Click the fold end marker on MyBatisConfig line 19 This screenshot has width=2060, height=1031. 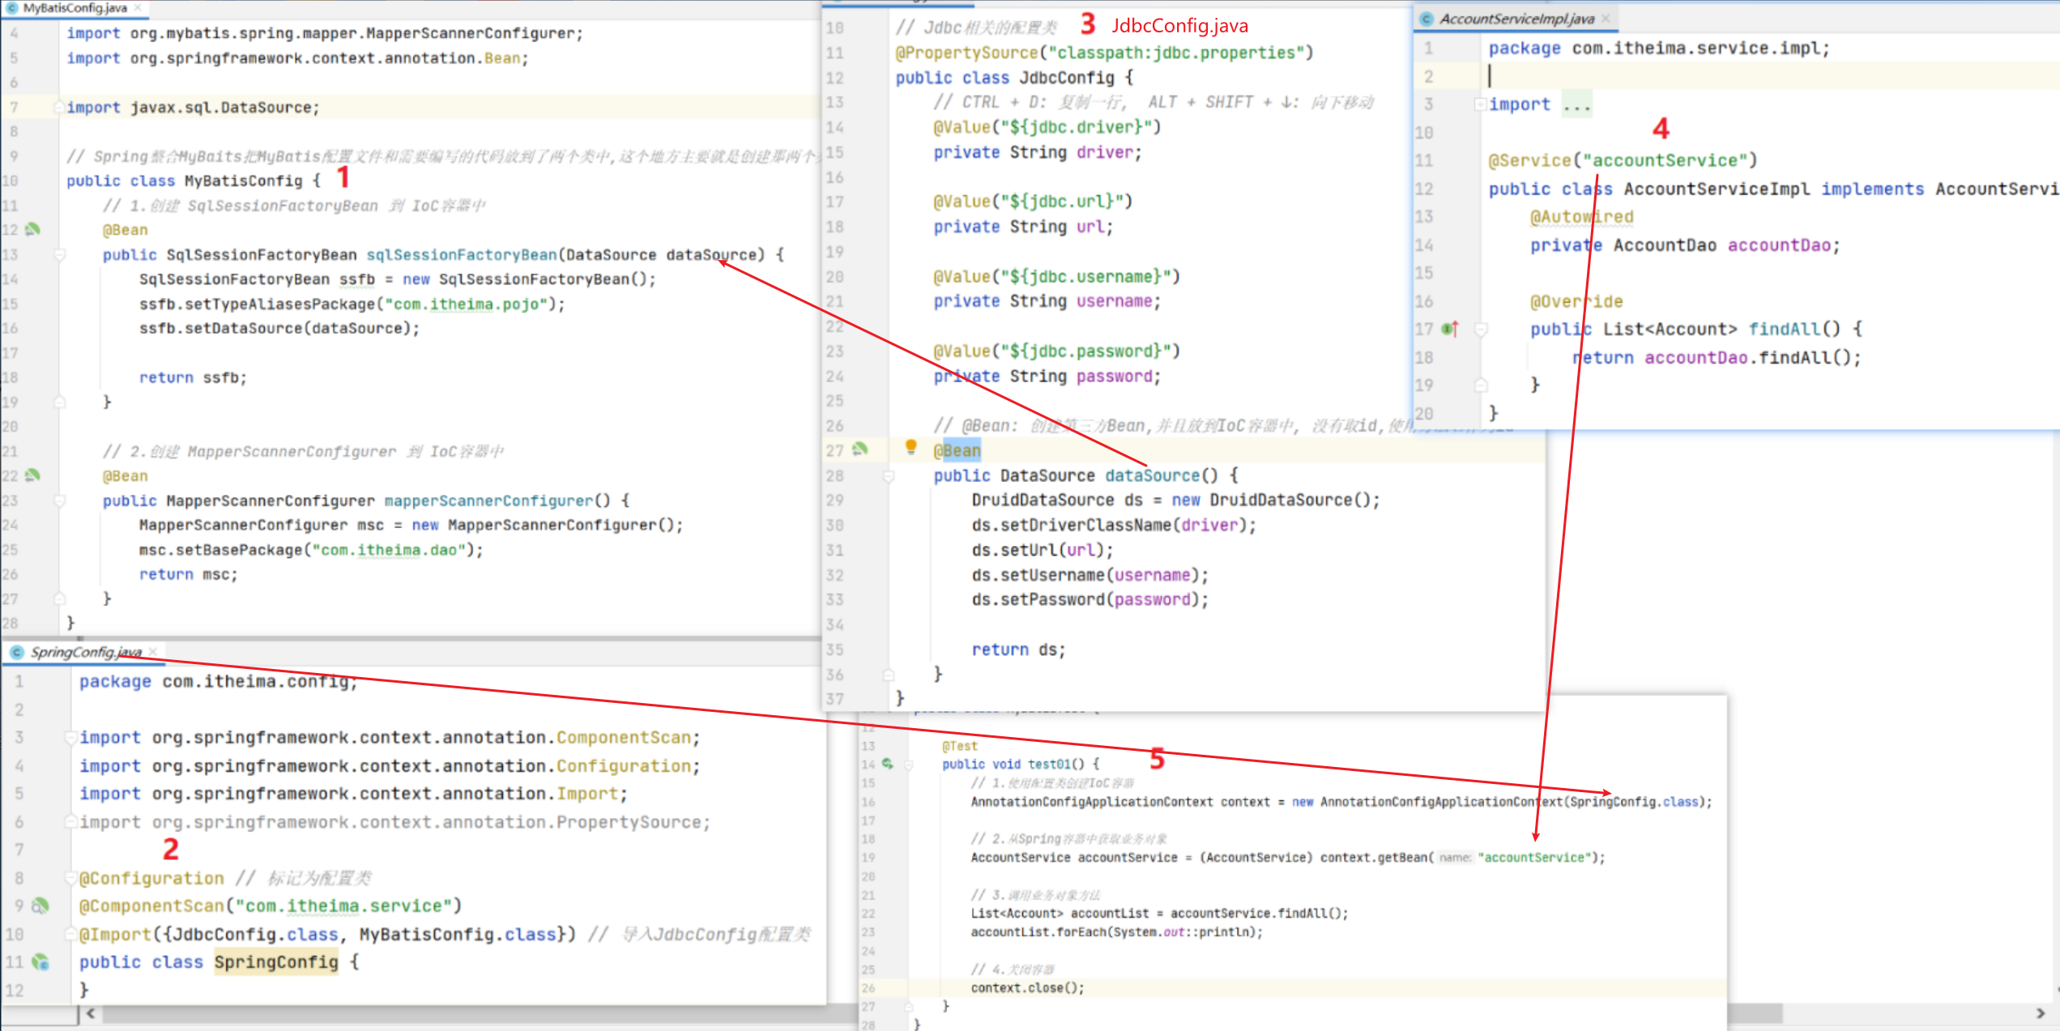(x=59, y=402)
